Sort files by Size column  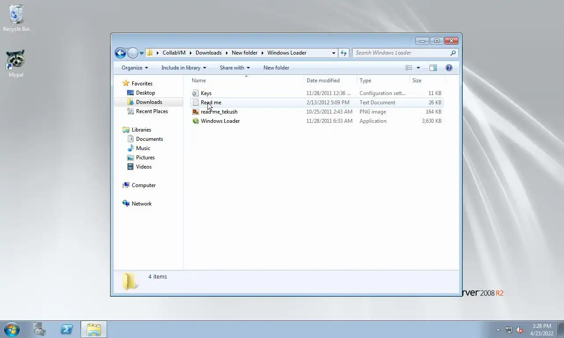427,81
